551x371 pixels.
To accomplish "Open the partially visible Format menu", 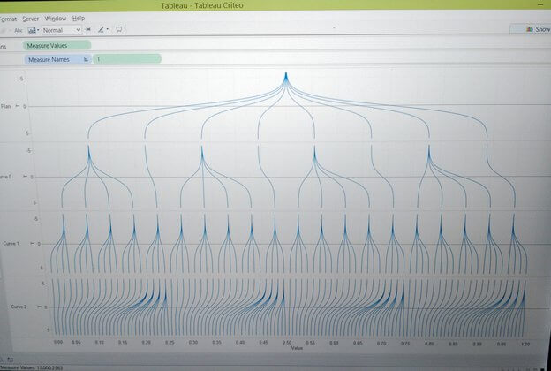I will pos(8,19).
